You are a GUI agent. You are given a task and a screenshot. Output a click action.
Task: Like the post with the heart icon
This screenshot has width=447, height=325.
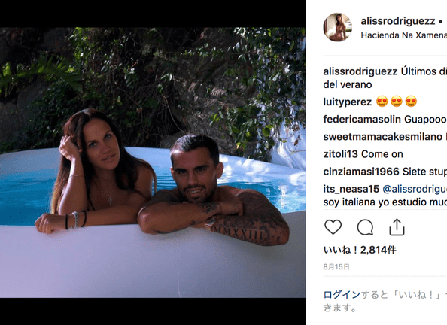(x=333, y=227)
